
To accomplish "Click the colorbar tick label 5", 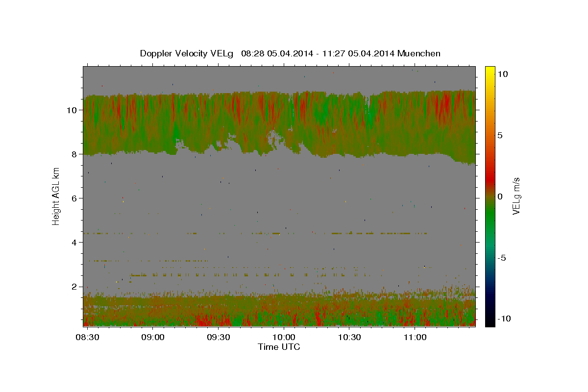I will click(500, 135).
